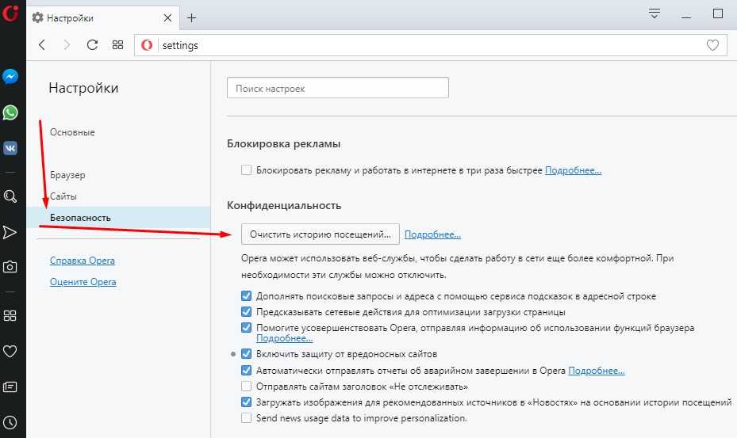The image size is (737, 438).
Task: Open Подробнее link next to clear history
Action: (x=432, y=234)
